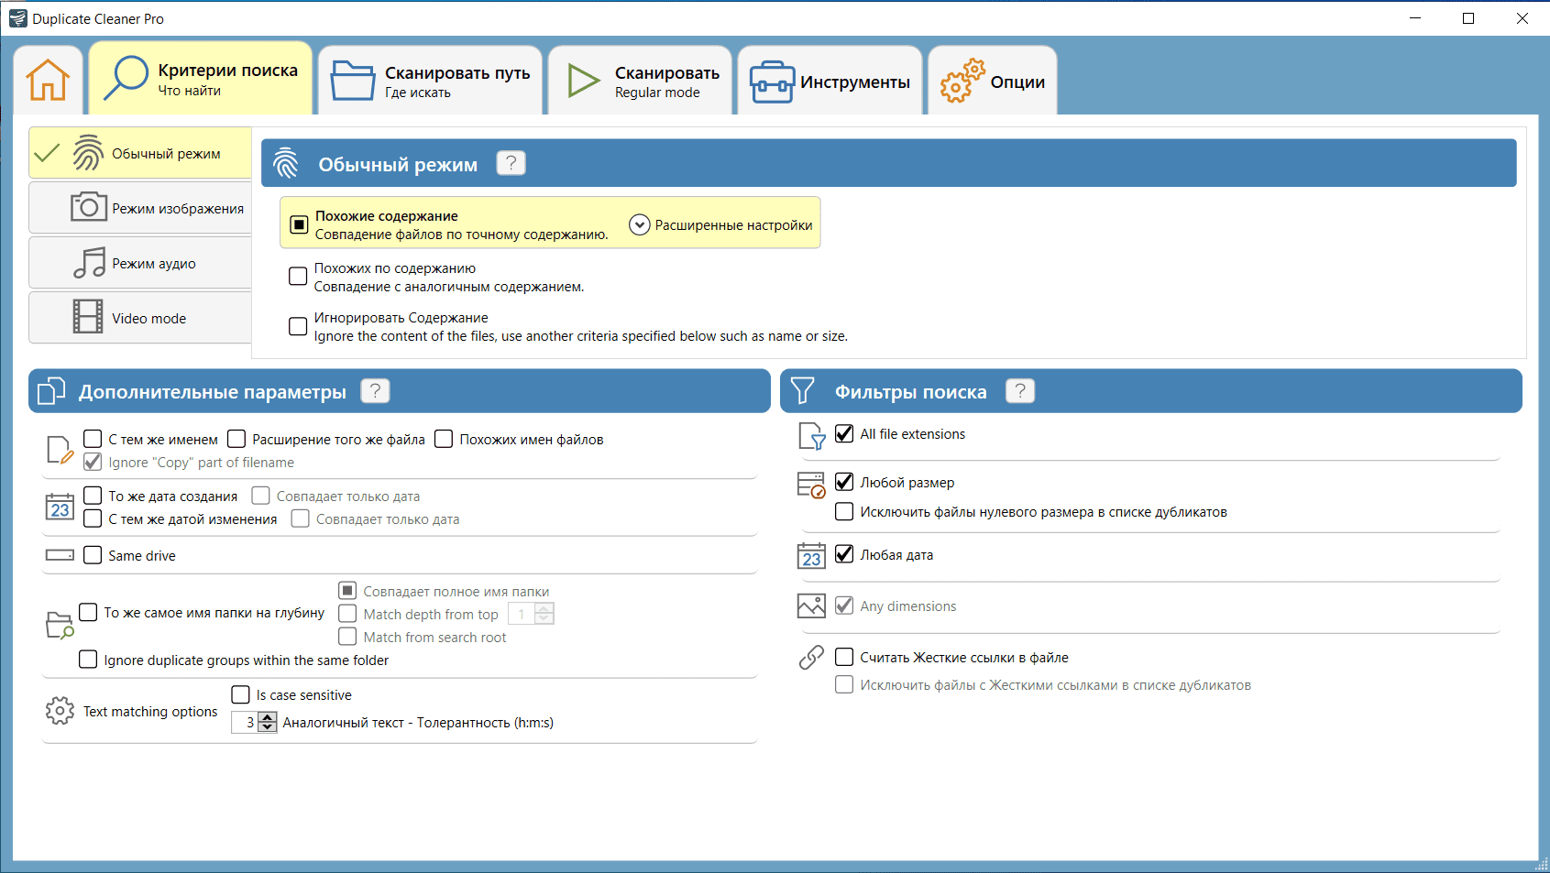Enable То же самое имя папки на глубину
Screen dimensions: 1550x873
point(88,612)
